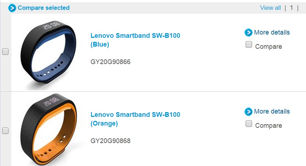Click the Compare selected link
Image resolution: width=306 pixels, height=166 pixels.
click(43, 8)
